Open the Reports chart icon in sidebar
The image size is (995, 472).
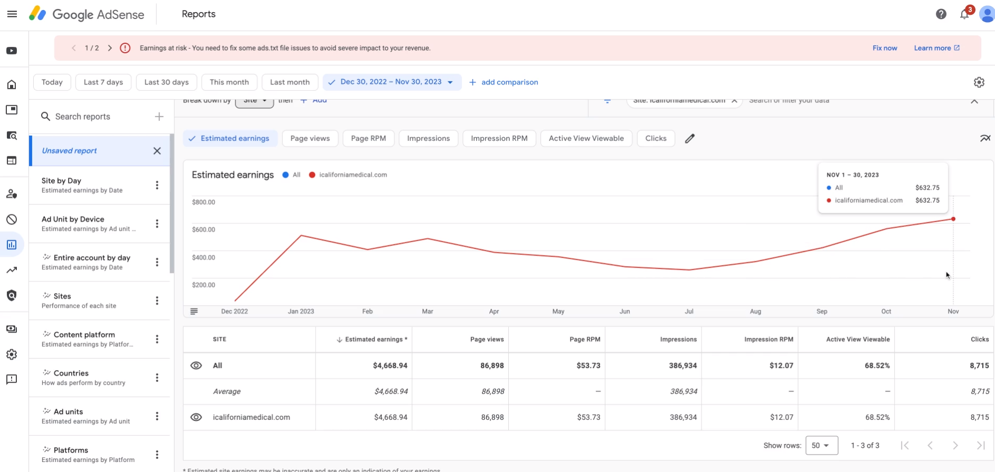click(x=12, y=244)
